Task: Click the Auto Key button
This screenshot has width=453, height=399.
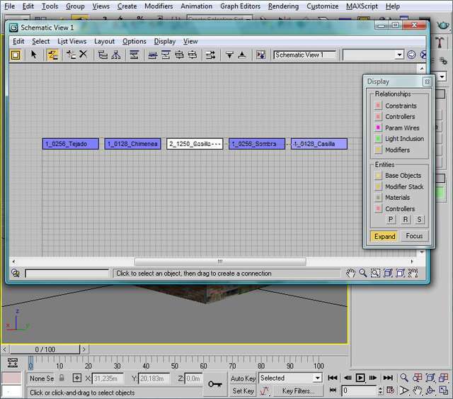Action: 243,378
